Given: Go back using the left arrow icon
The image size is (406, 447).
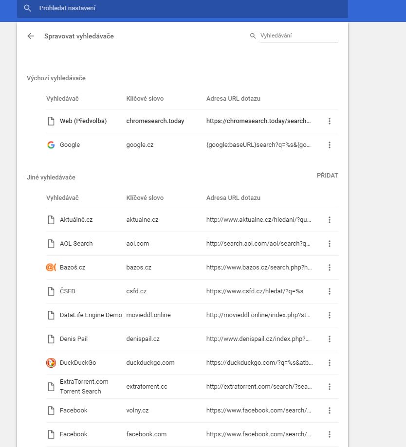Looking at the screenshot, I should point(31,36).
